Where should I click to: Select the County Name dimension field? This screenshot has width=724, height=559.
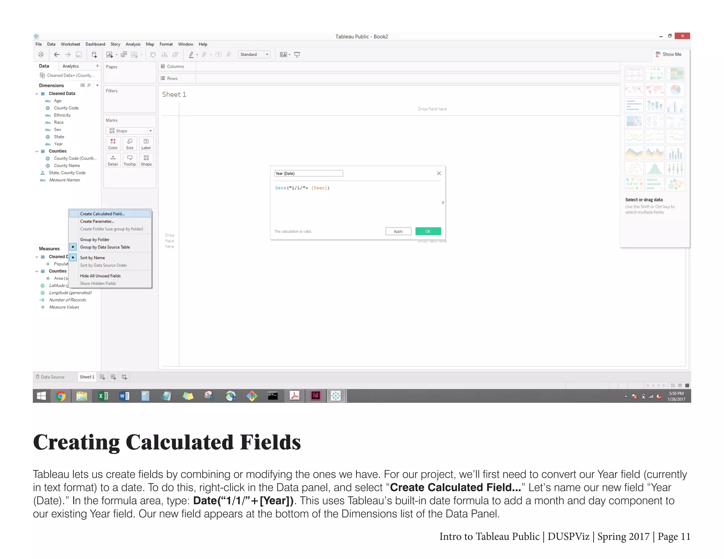pyautogui.click(x=67, y=166)
